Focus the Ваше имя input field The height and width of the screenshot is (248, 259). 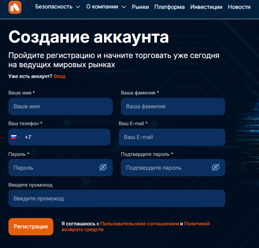pyautogui.click(x=60, y=106)
